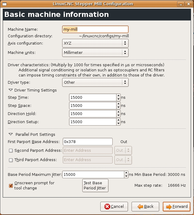Collapse the Driver Timing Settings expander
Image resolution: width=194 pixels, height=215 pixels.
11,90
